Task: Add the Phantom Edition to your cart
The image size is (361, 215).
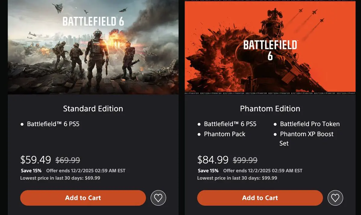Action: (x=260, y=198)
